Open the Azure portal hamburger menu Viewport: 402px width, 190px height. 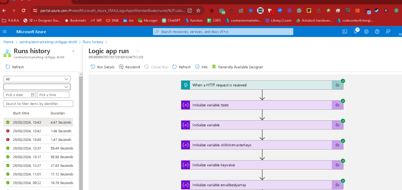click(x=5, y=31)
